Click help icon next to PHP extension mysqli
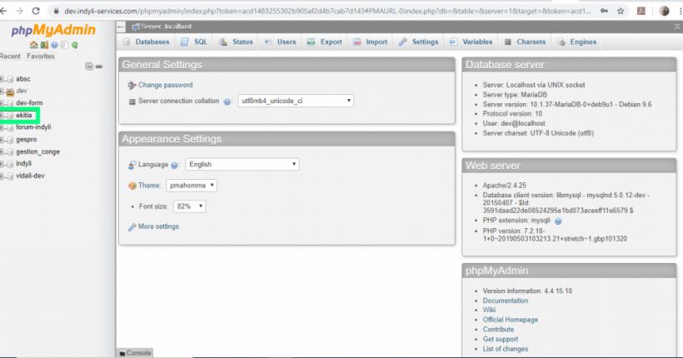The image size is (683, 358). [x=558, y=221]
